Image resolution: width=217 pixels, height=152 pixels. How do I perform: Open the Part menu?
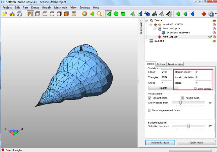25,8
